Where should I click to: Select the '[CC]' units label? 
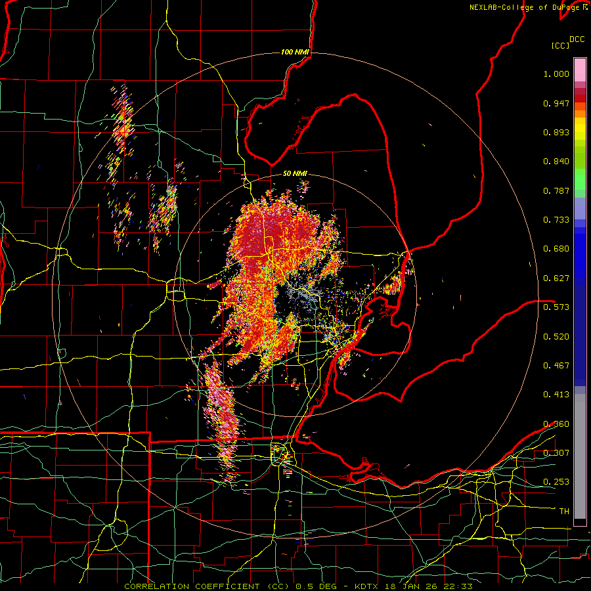point(560,45)
